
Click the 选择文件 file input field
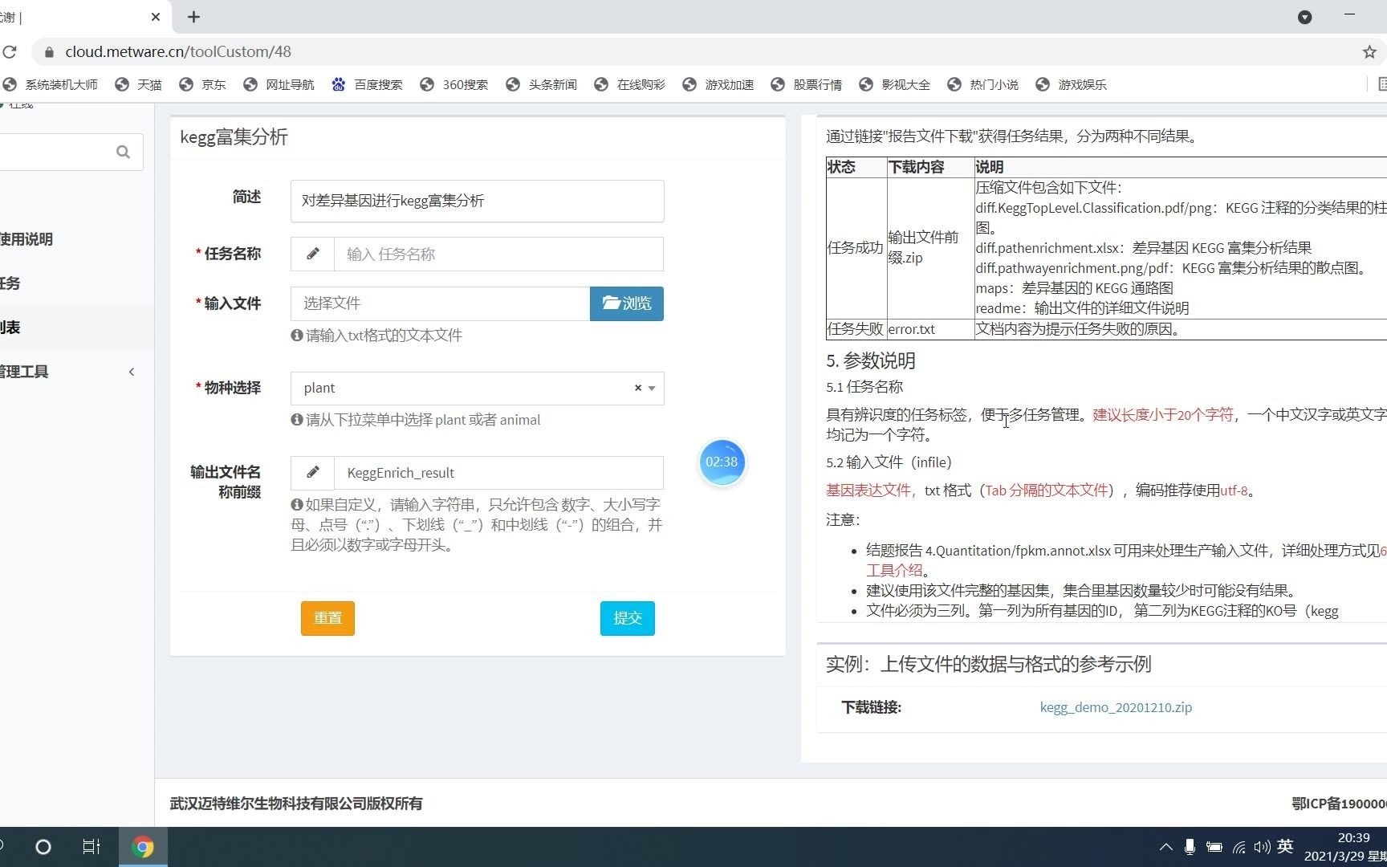tap(440, 303)
